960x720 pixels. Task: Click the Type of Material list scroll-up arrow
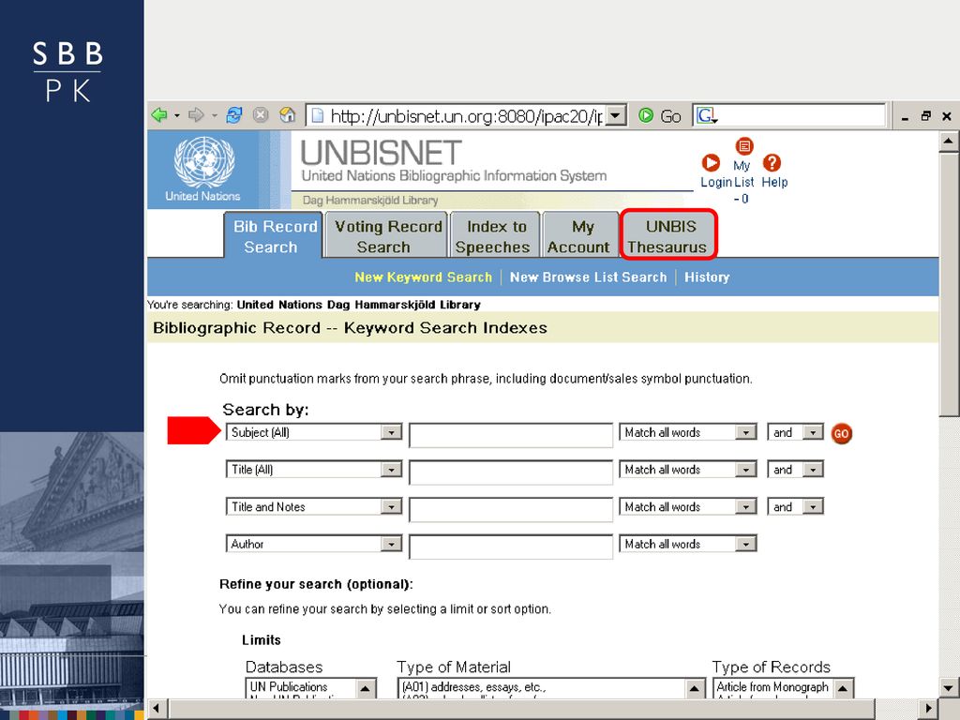click(695, 688)
